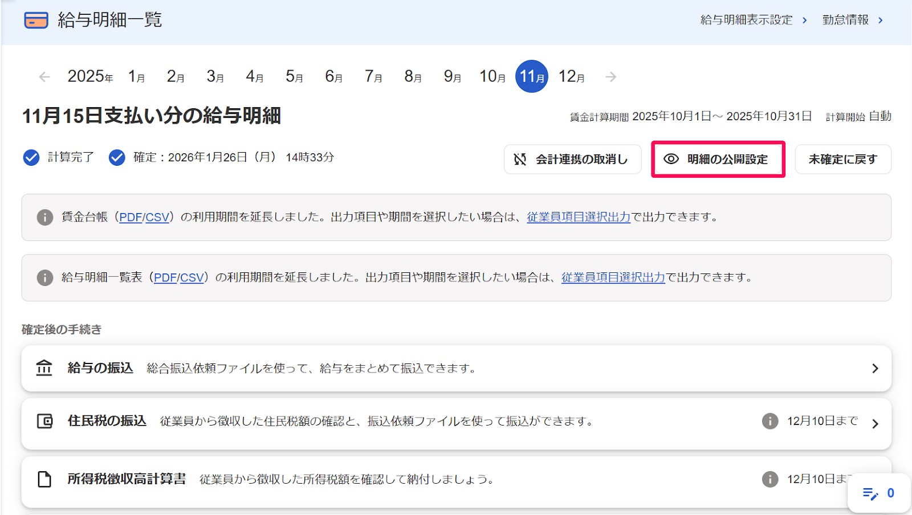This screenshot has width=912, height=515.
Task: Click info icon on 賃金台帳 notice
Action: tap(45, 217)
